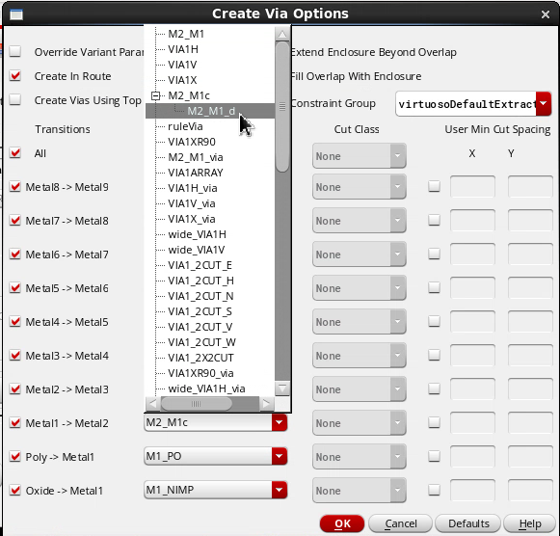The width and height of the screenshot is (560, 536).
Task: Uncheck Metal7 -> Metal8 transition
Action: point(15,221)
